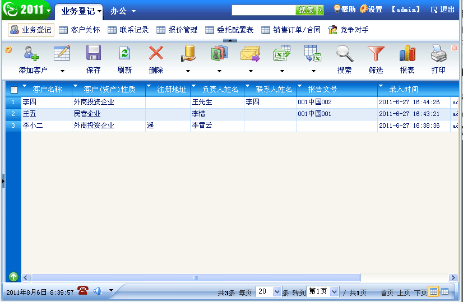This screenshot has height=302, width=463.
Task: Open the dropdown arrow beside the edit icon
Action: pos(62,71)
